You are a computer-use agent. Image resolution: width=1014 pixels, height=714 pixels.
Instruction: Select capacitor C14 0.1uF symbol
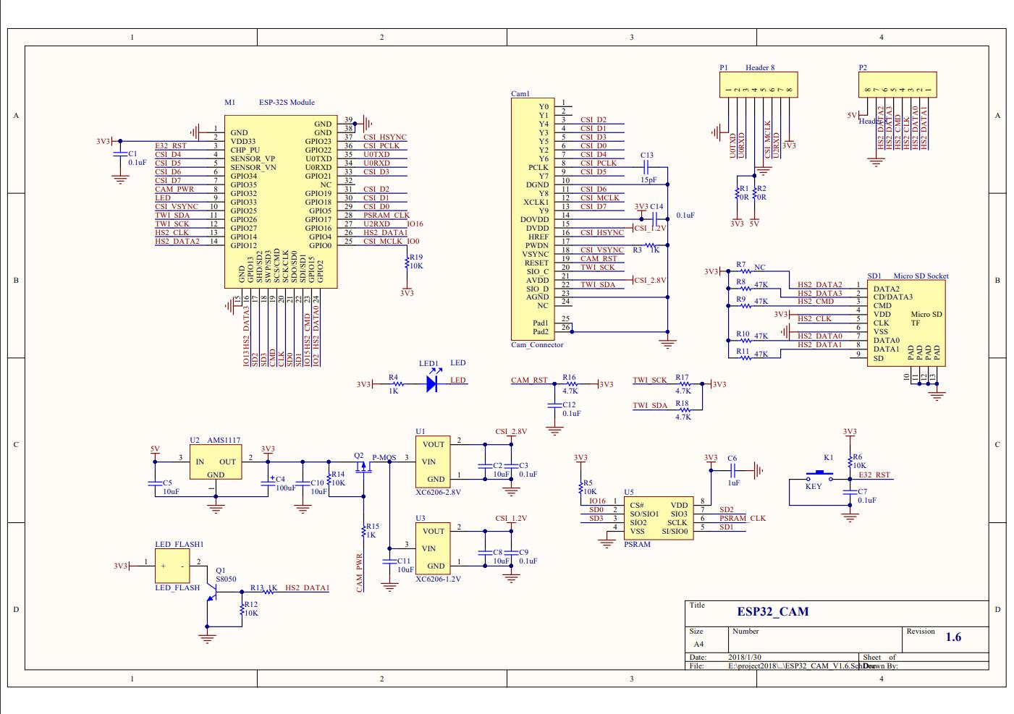coord(656,220)
